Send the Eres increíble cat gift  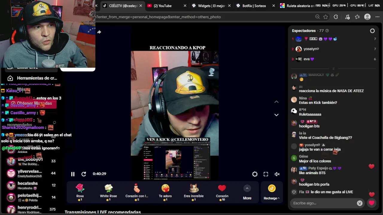(x=194, y=192)
